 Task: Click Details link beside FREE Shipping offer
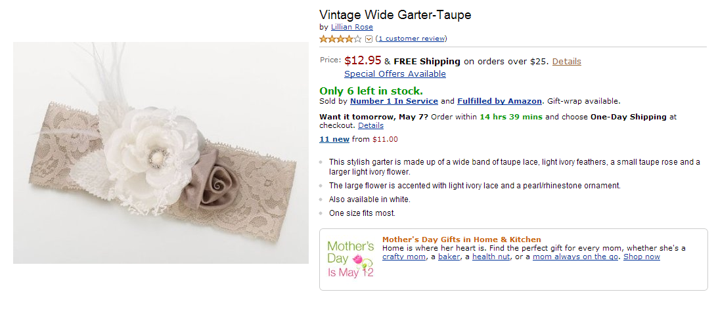coord(566,62)
